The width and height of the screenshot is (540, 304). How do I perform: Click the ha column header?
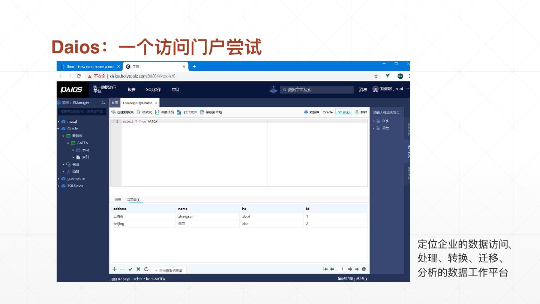(271, 209)
